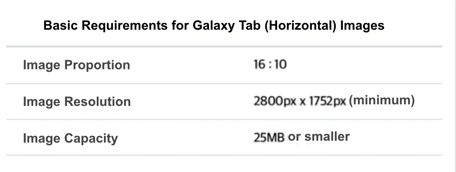Image resolution: width=456 pixels, height=172 pixels.
Task: Click the "(minimum)" note after resolution
Action: tap(382, 101)
